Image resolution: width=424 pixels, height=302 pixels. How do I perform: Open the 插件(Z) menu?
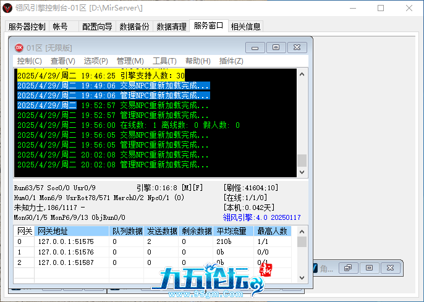[231, 61]
